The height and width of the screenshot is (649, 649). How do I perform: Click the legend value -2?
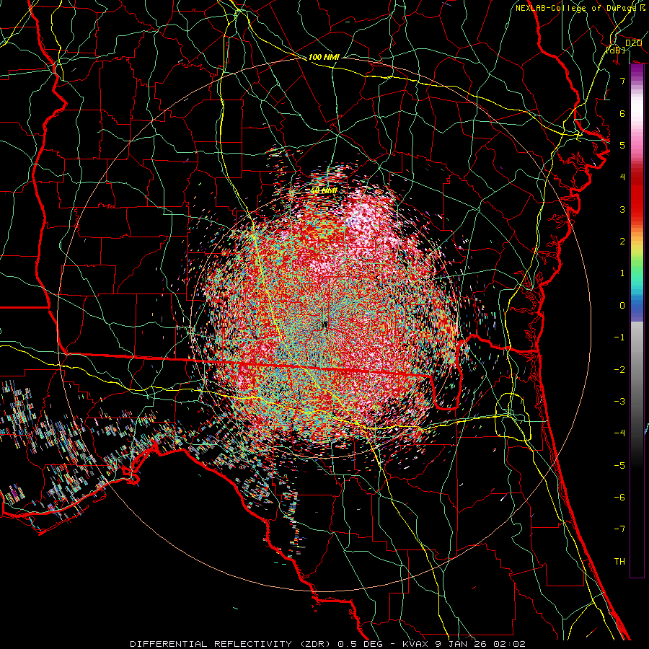coord(619,369)
